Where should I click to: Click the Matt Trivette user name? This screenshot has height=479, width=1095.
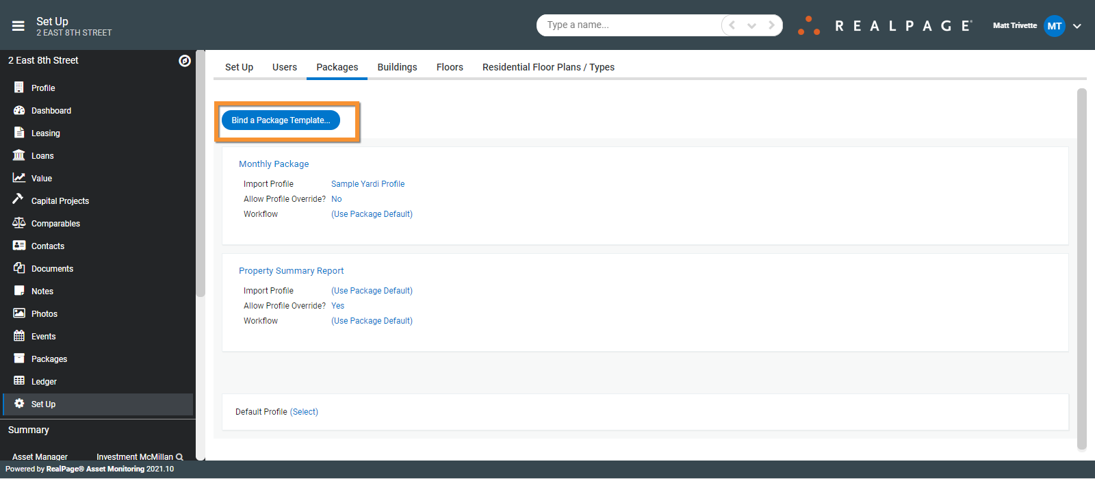point(1015,25)
